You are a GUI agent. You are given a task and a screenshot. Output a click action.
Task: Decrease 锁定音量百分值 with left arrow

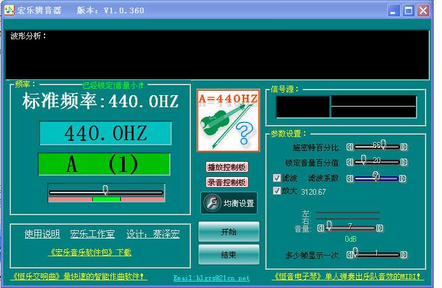(349, 162)
